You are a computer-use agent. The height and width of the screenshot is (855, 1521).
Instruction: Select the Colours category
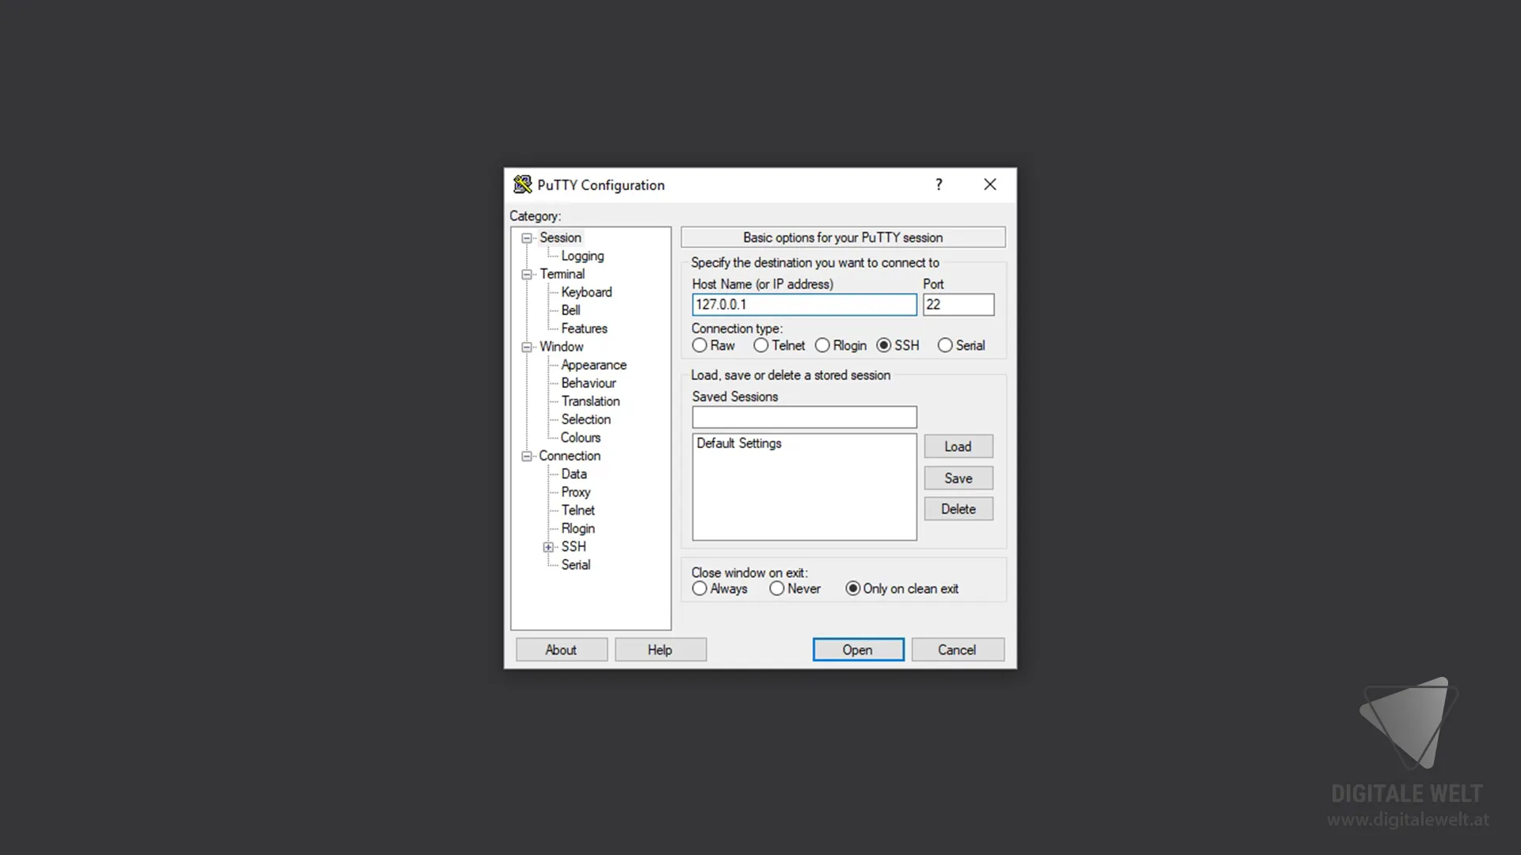[x=580, y=438]
